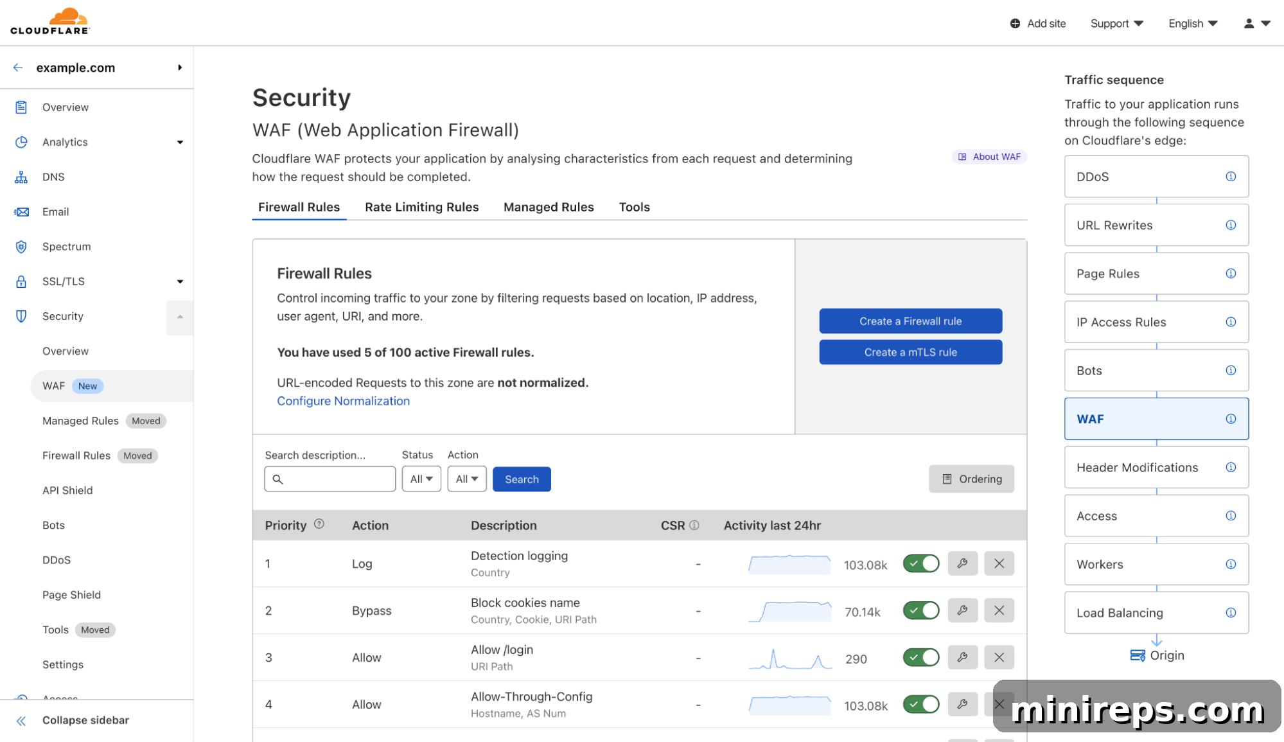Click the Search description input field
Viewport: 1284px width, 742px height.
[330, 479]
